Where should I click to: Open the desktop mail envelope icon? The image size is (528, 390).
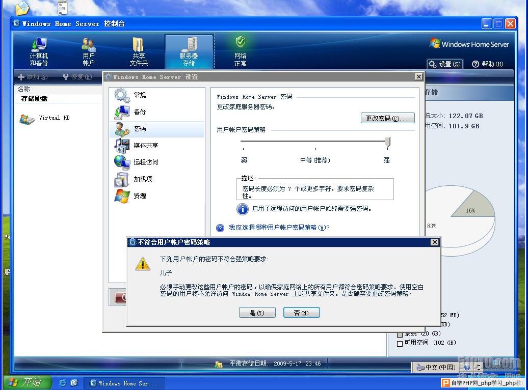click(x=22, y=8)
